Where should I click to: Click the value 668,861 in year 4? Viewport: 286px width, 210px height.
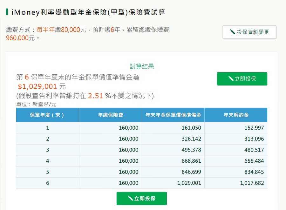click(x=191, y=161)
